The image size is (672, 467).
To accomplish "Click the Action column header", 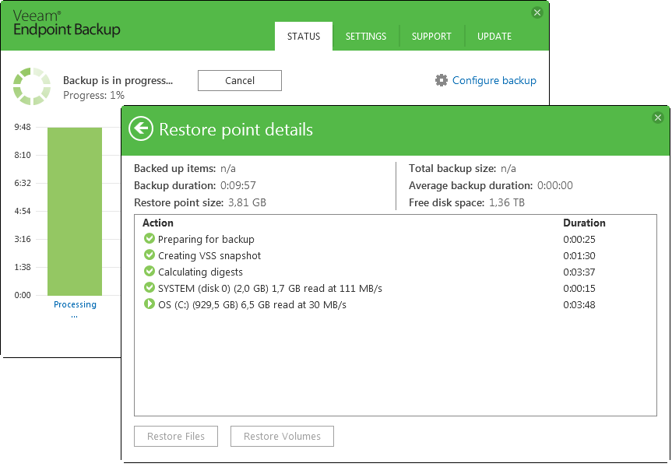I will (158, 223).
